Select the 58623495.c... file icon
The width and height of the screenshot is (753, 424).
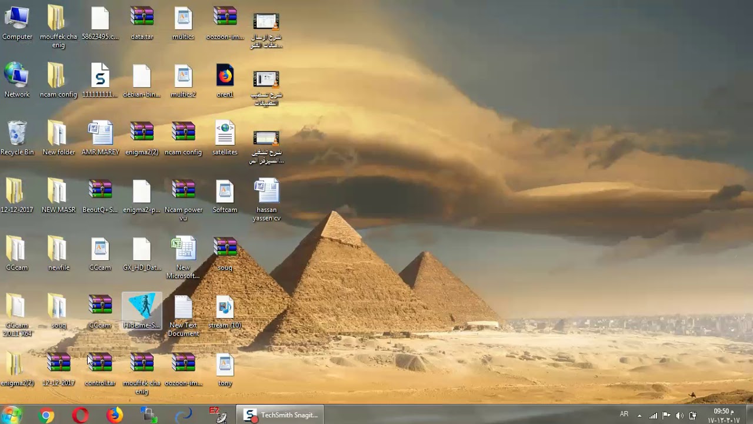[x=100, y=24]
